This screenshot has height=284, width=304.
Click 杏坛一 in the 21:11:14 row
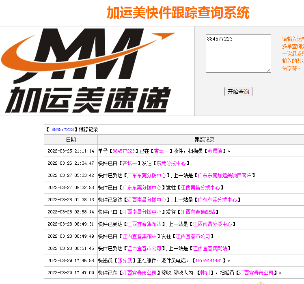click(161, 151)
